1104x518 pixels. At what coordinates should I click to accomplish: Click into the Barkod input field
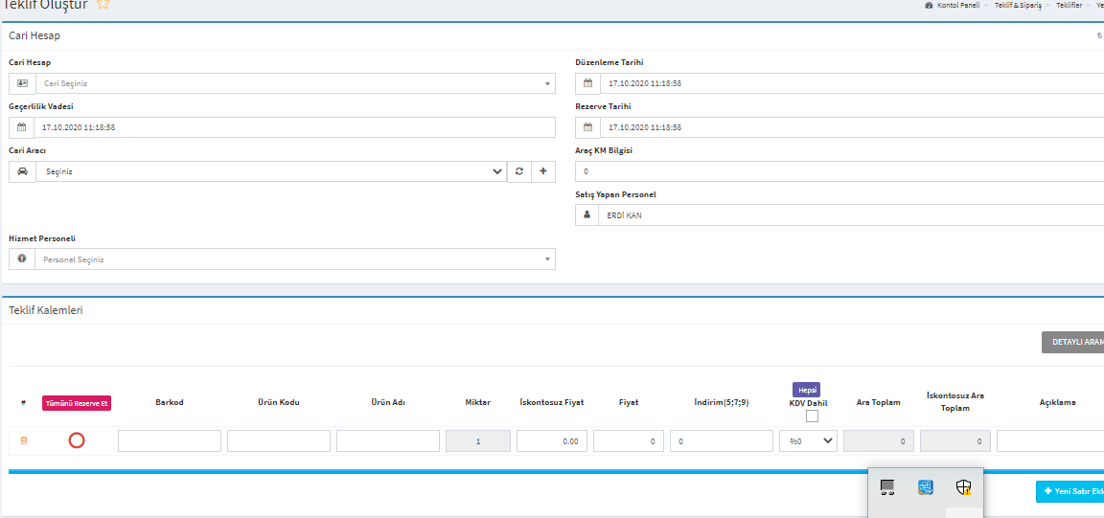(x=170, y=440)
